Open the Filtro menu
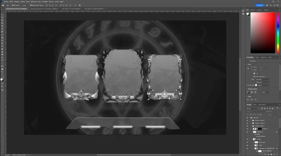The image size is (281, 156). point(39,2)
